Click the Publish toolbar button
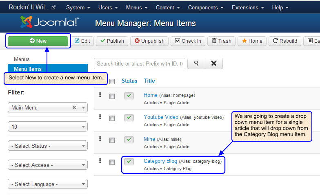320x195 pixels. coord(112,41)
